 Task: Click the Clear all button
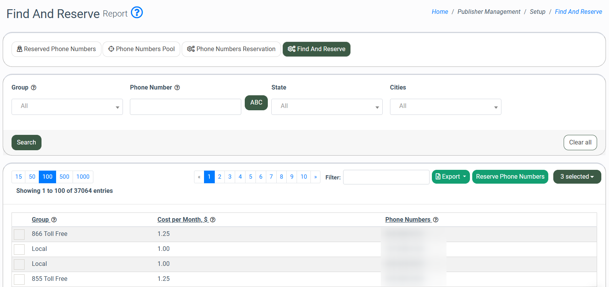(x=580, y=143)
